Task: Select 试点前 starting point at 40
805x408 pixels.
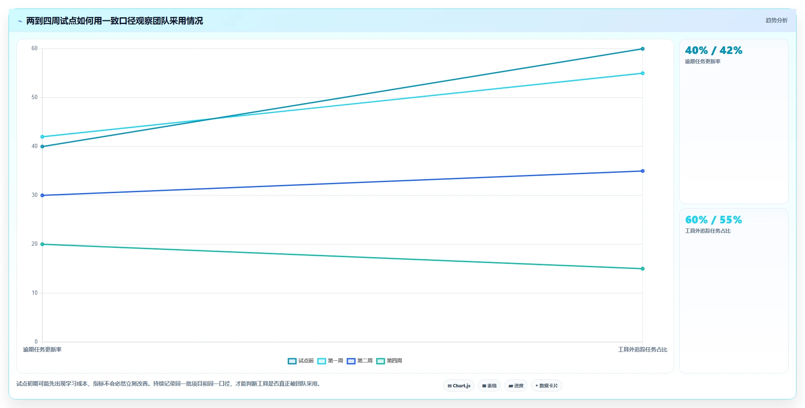Action: coord(42,147)
